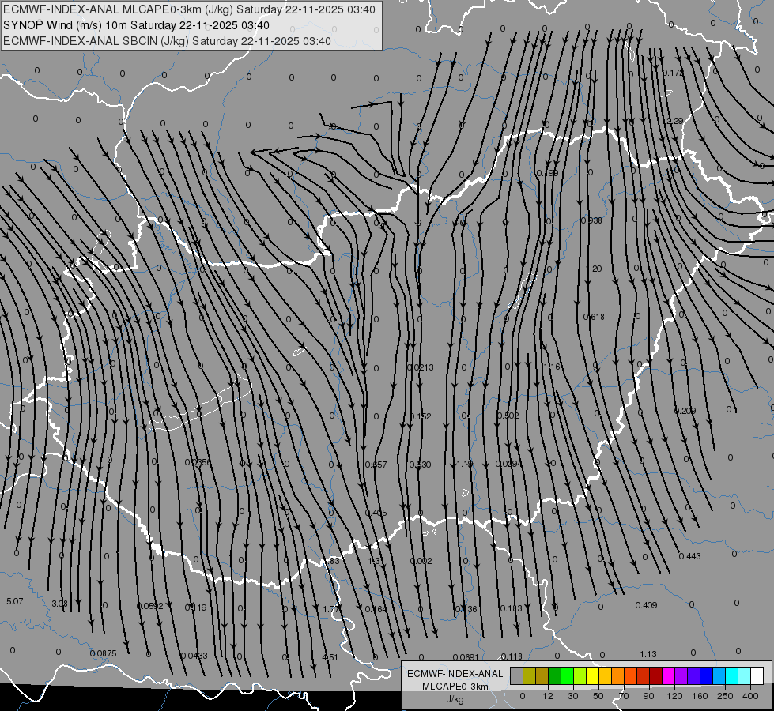Select the indigo legend swatch left of the 160 tick

pos(694,676)
